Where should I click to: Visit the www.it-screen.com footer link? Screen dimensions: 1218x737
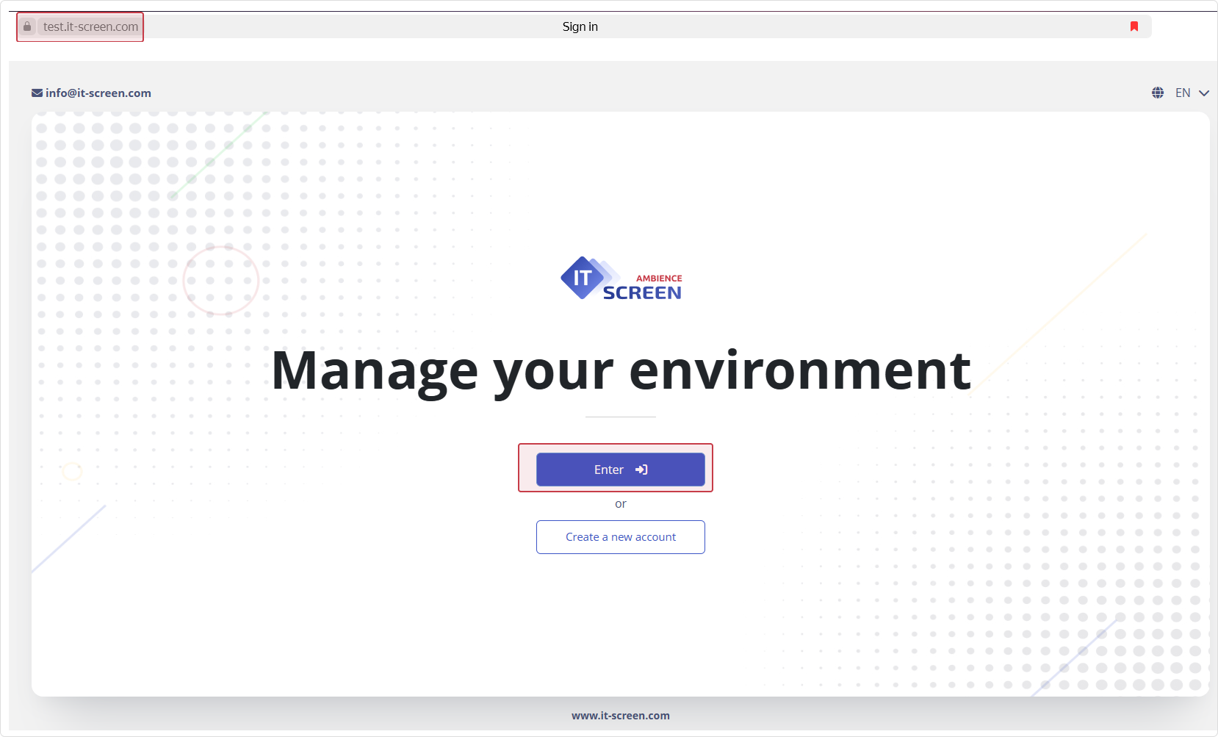click(620, 716)
